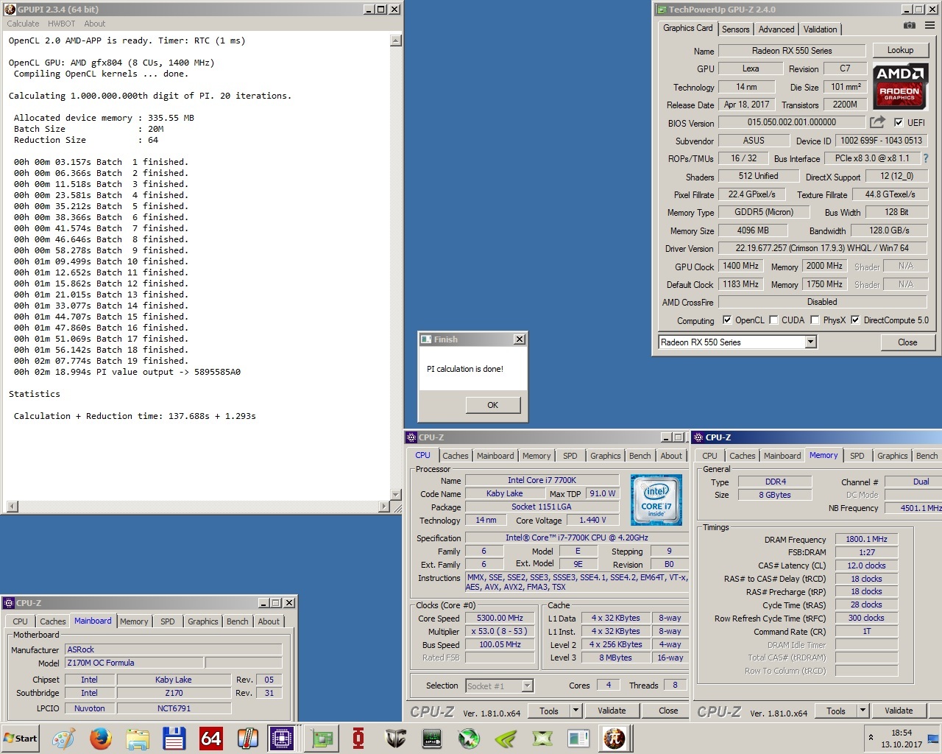Toggle the PhysX checkbox

[815, 320]
